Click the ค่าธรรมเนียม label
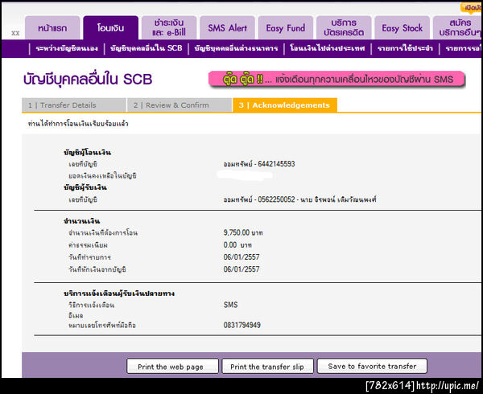483x394 pixels. 88,245
